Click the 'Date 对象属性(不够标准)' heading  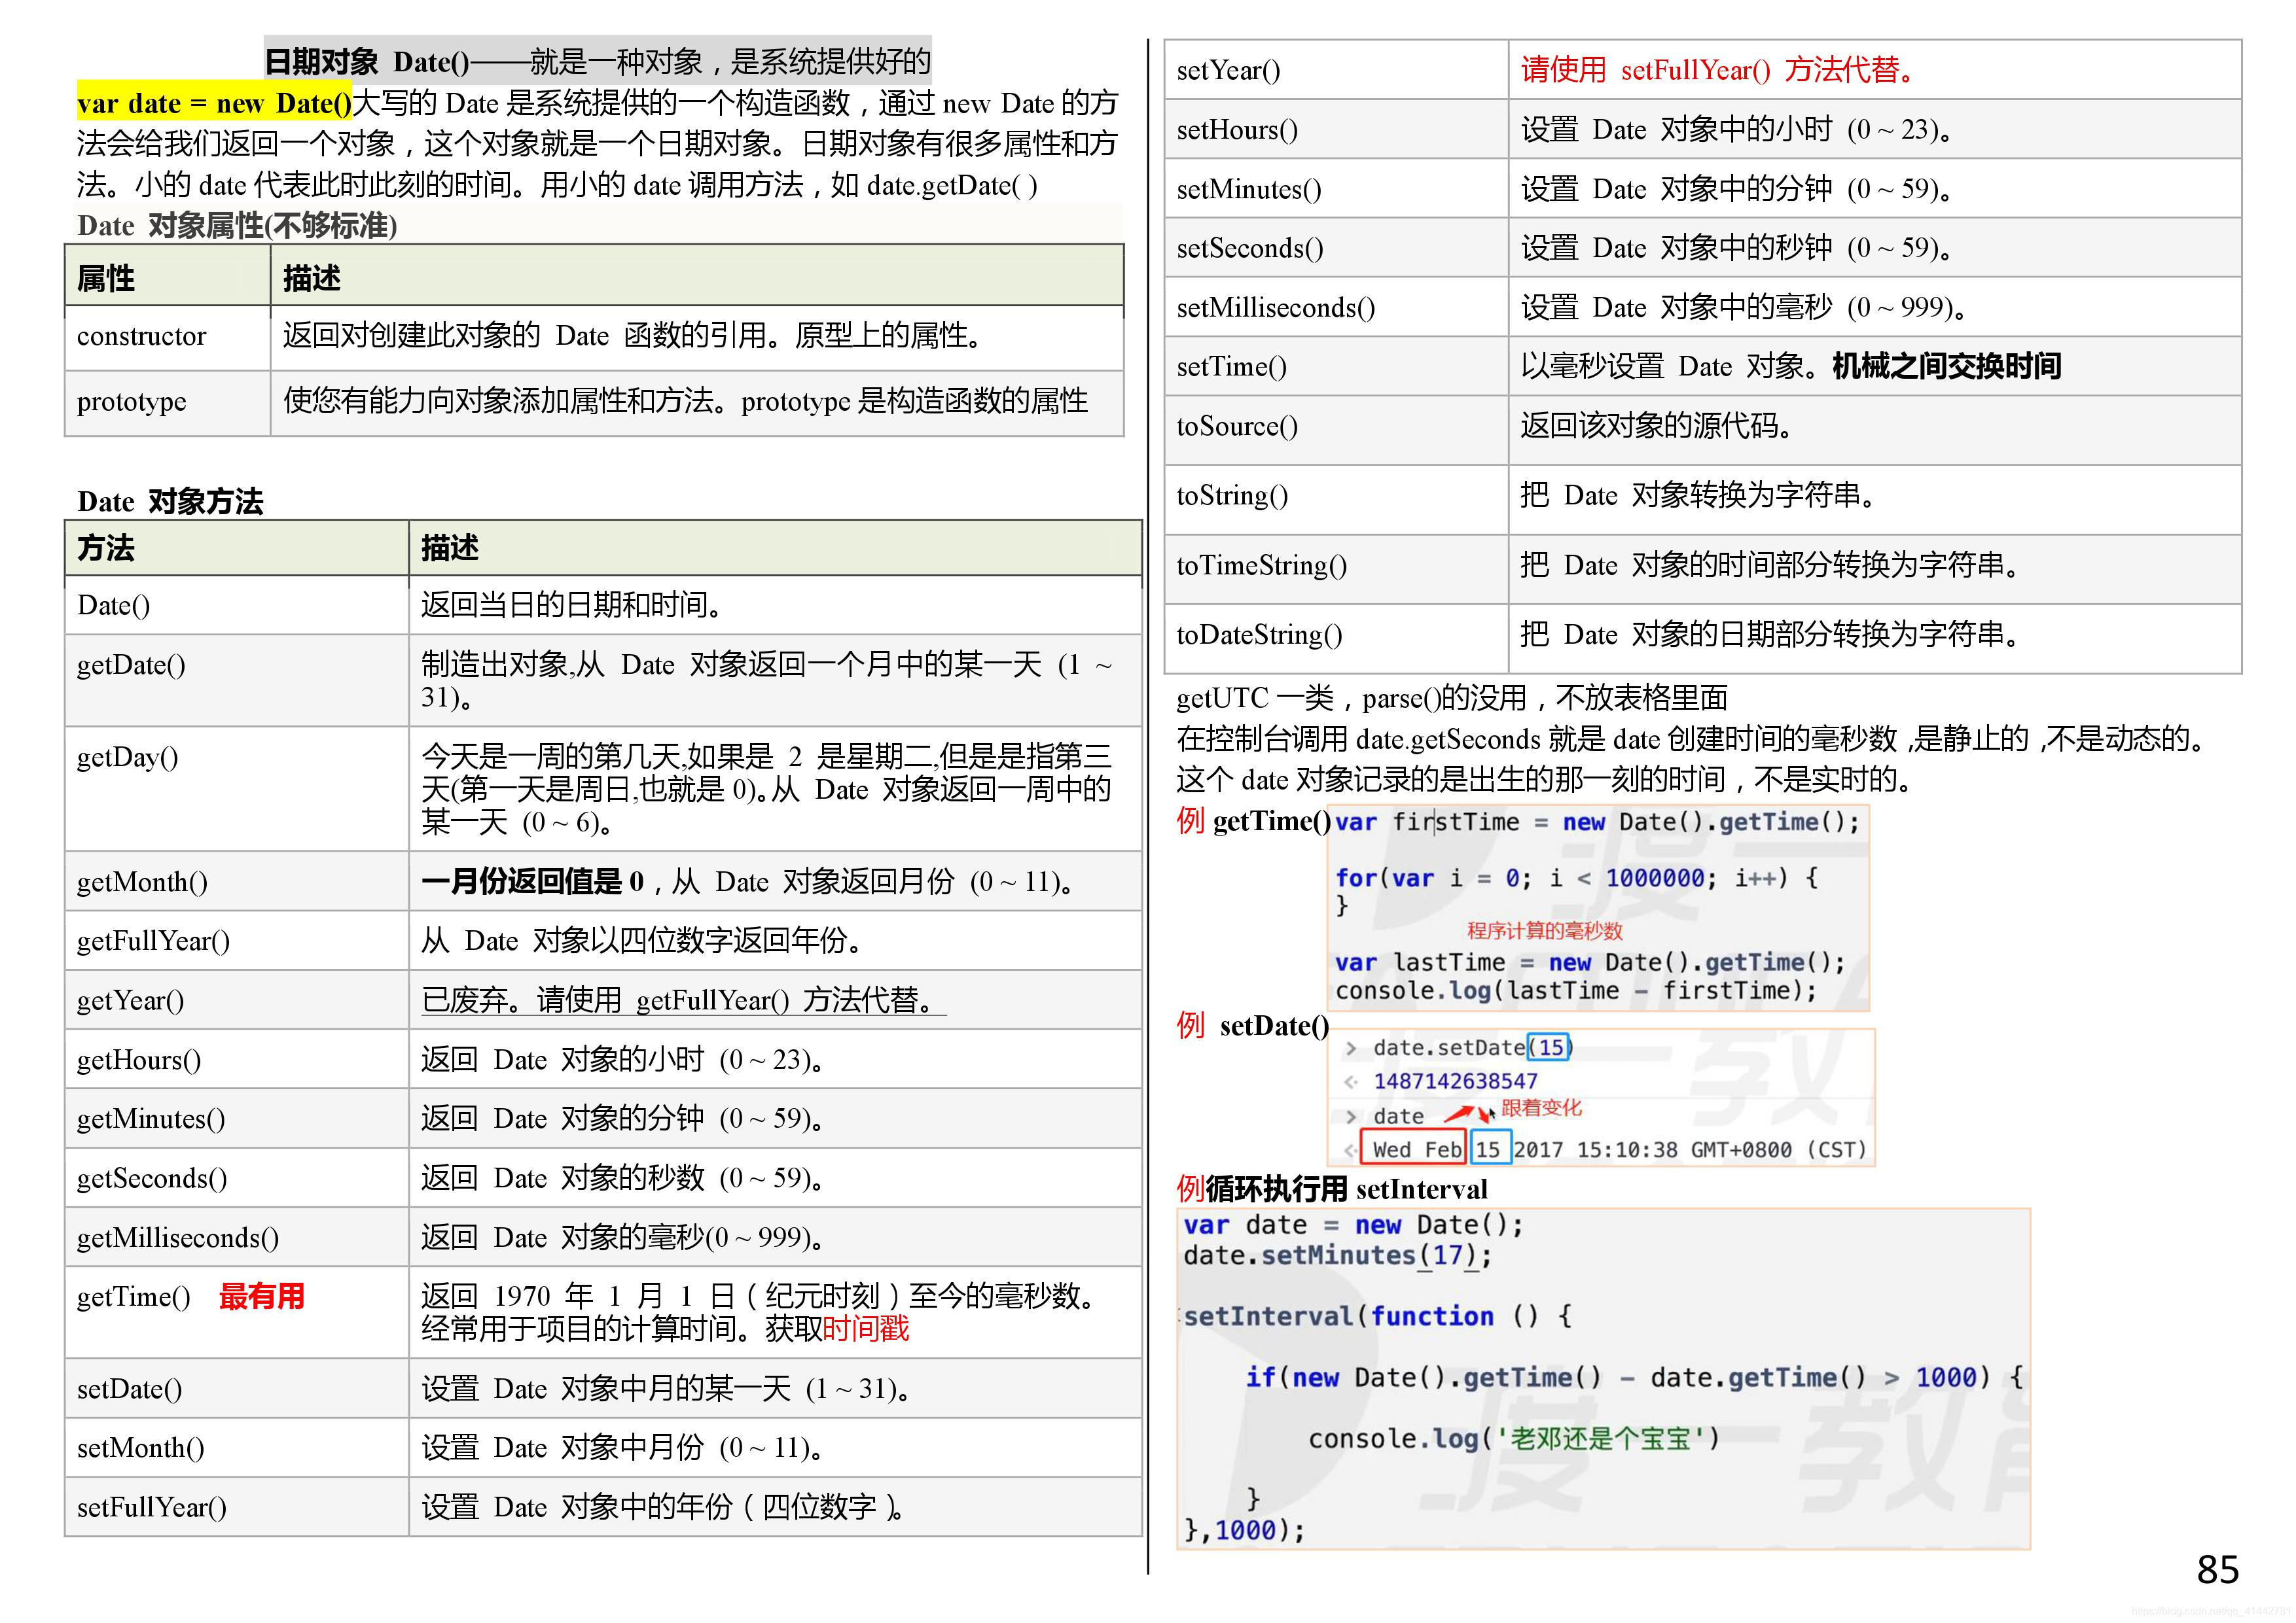click(237, 226)
